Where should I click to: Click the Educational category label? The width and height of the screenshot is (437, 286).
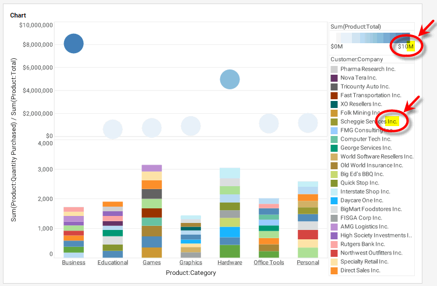tap(112, 263)
